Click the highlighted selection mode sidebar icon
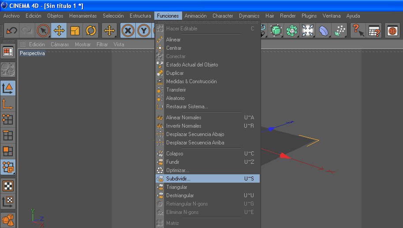The height and width of the screenshot is (228, 403). pyautogui.click(x=8, y=167)
